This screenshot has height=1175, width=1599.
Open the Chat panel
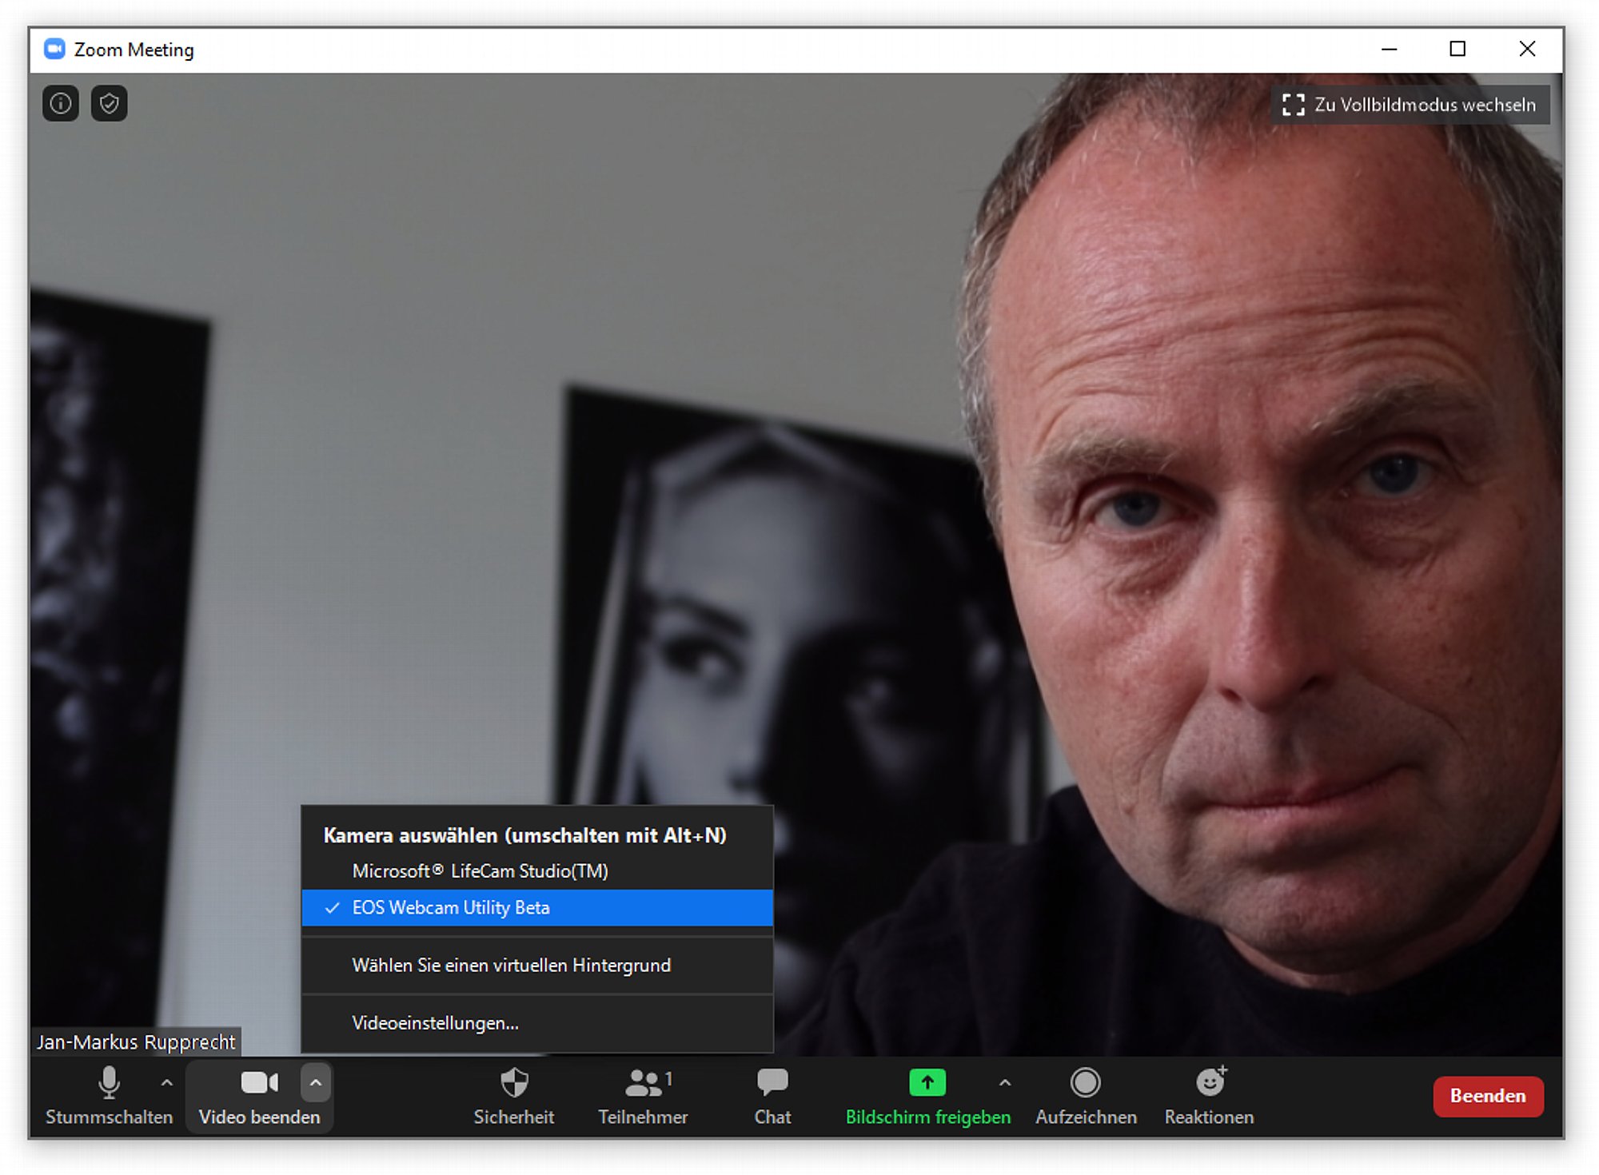772,1096
